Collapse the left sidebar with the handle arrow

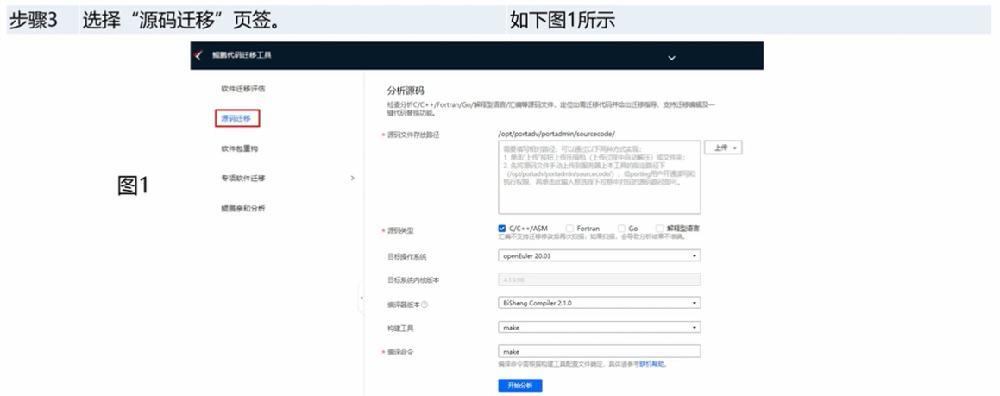[362, 298]
